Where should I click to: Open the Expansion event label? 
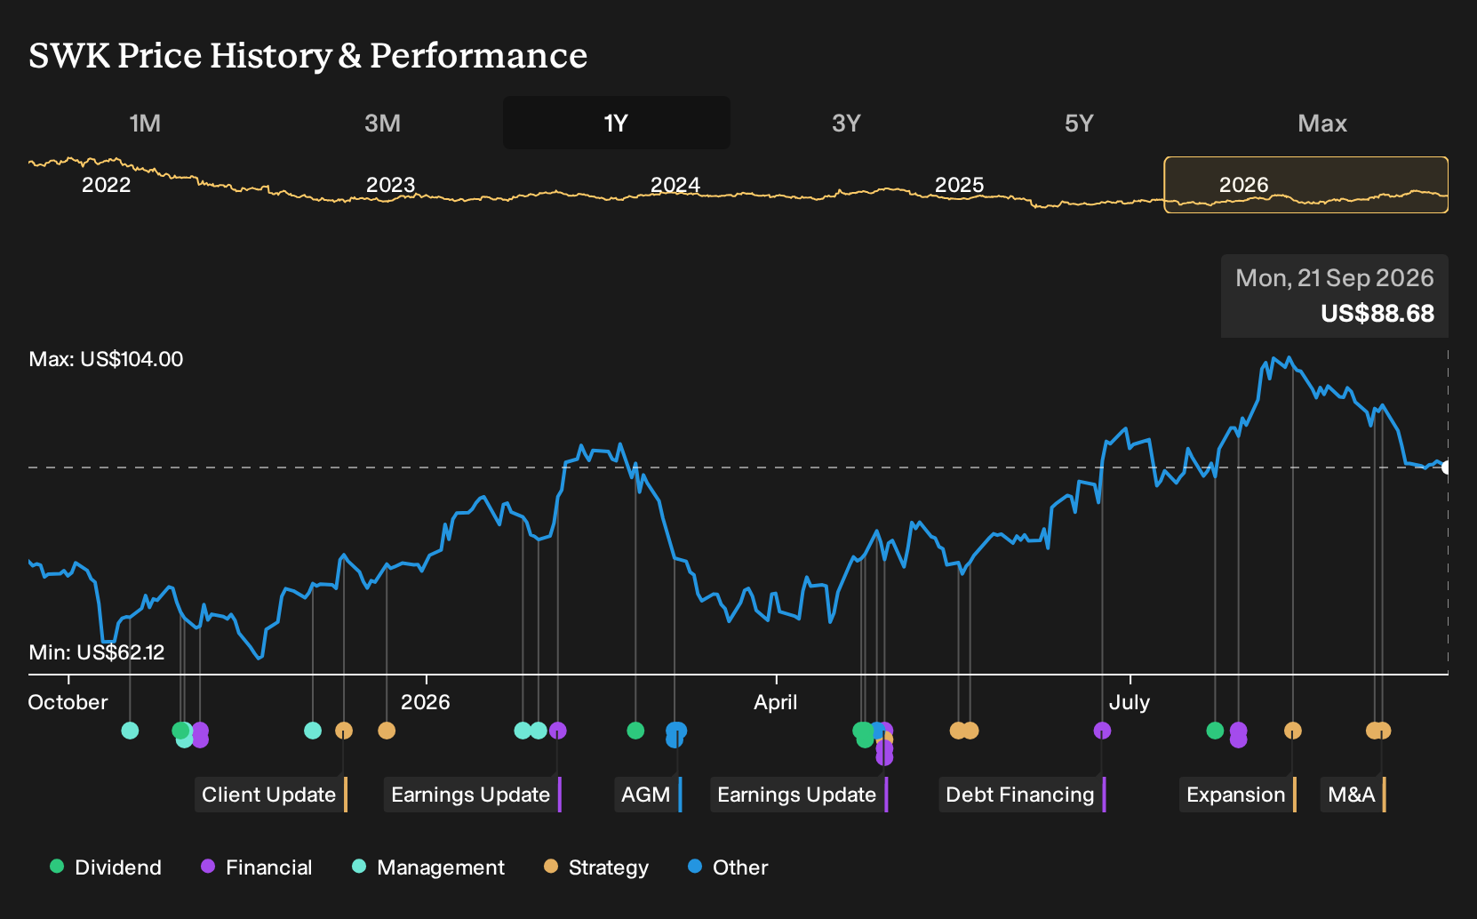coord(1238,795)
